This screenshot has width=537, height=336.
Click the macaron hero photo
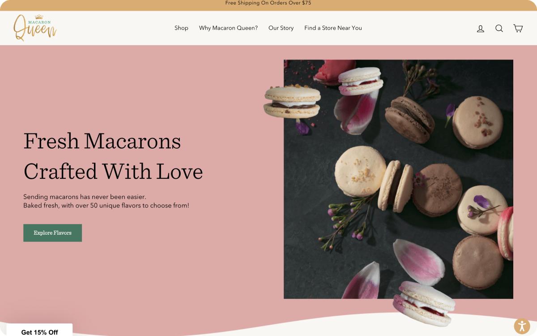click(398, 179)
